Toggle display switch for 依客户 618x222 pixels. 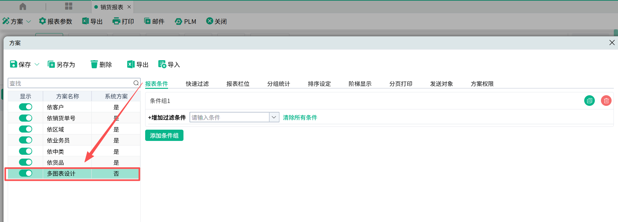(x=25, y=107)
